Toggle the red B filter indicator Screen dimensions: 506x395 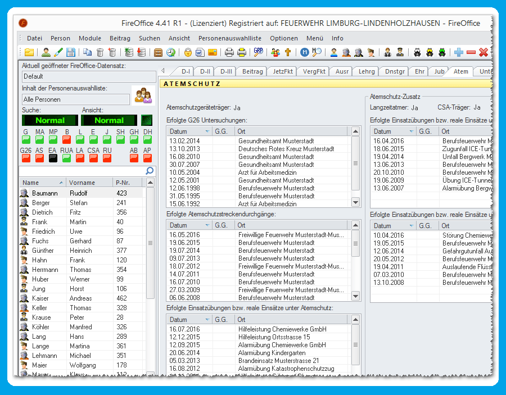tap(67, 138)
